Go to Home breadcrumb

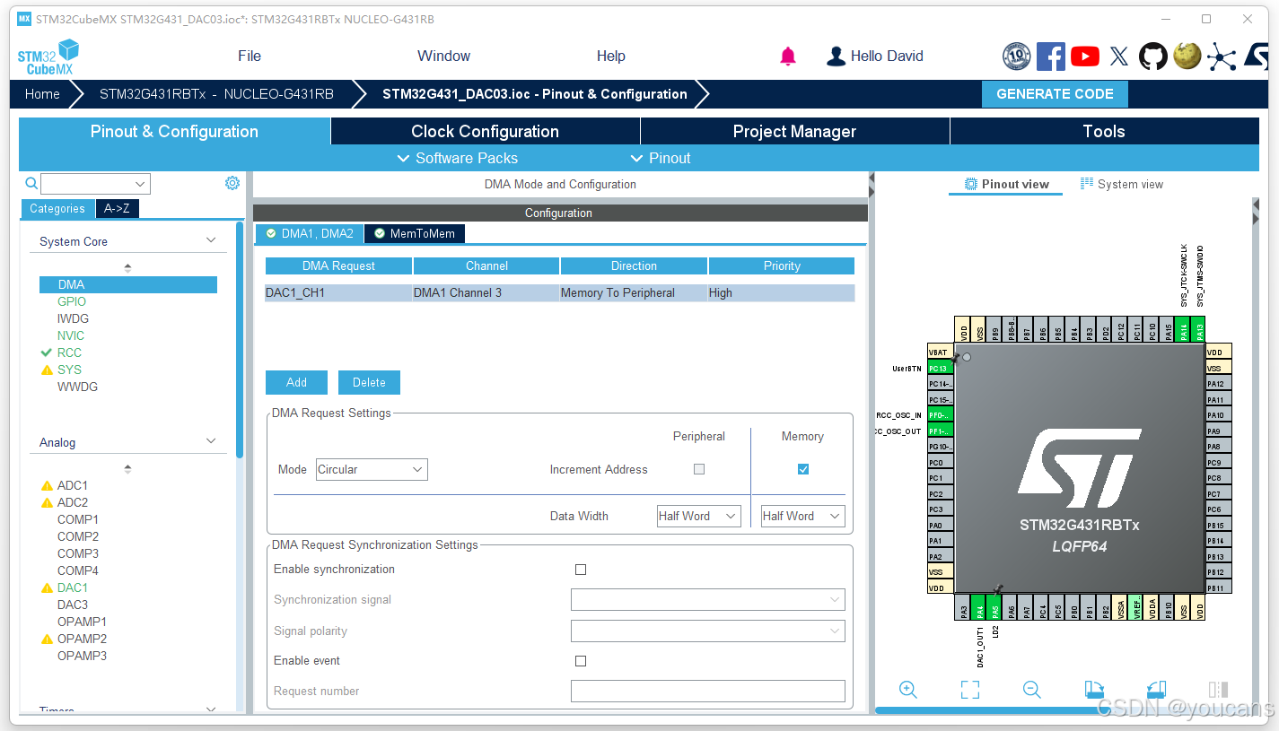coord(42,93)
